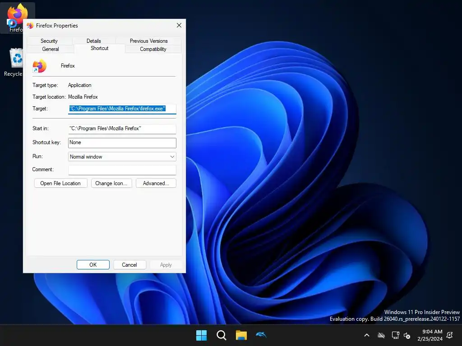Open the network status tray icon
462x346 pixels.
pos(395,335)
